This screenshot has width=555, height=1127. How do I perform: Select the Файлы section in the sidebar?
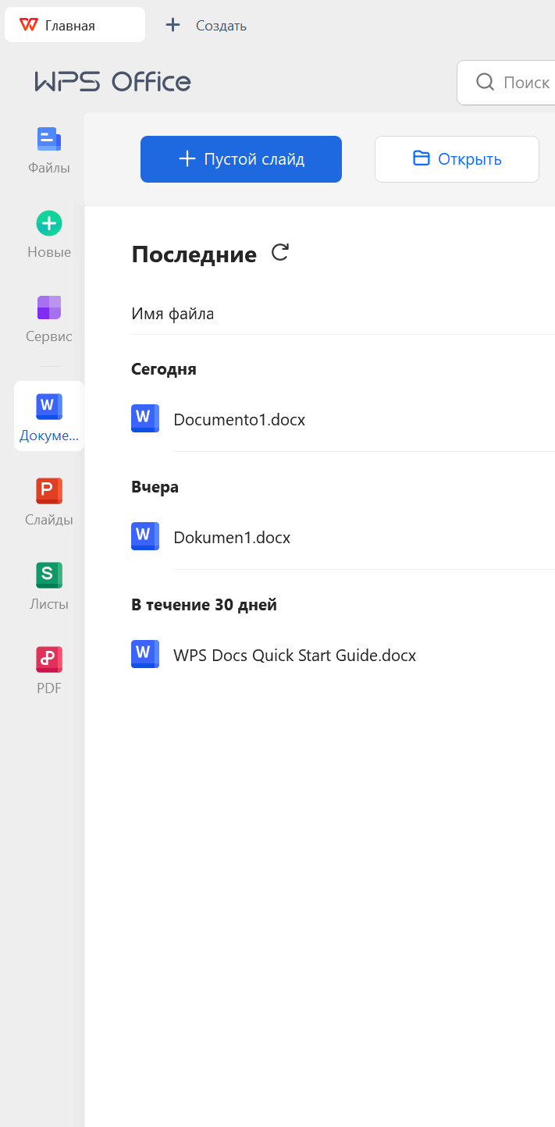tap(48, 148)
